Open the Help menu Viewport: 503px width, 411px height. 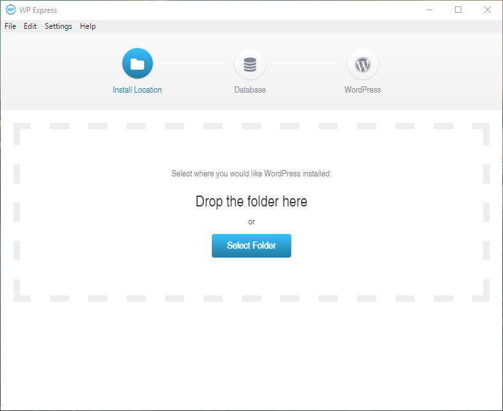[x=88, y=26]
